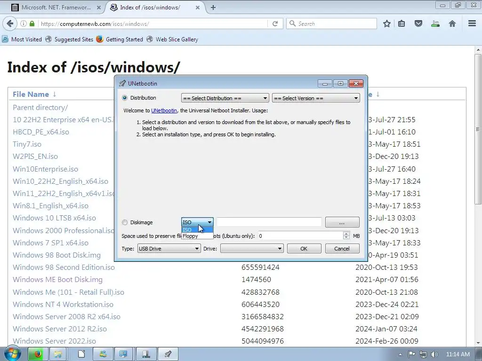Screen dimensions: 482x361
Task: Open a new tab with plus button
Action: pos(213,8)
